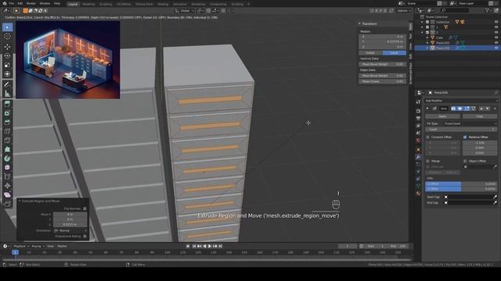Click the Blender logo icon

(4, 3)
